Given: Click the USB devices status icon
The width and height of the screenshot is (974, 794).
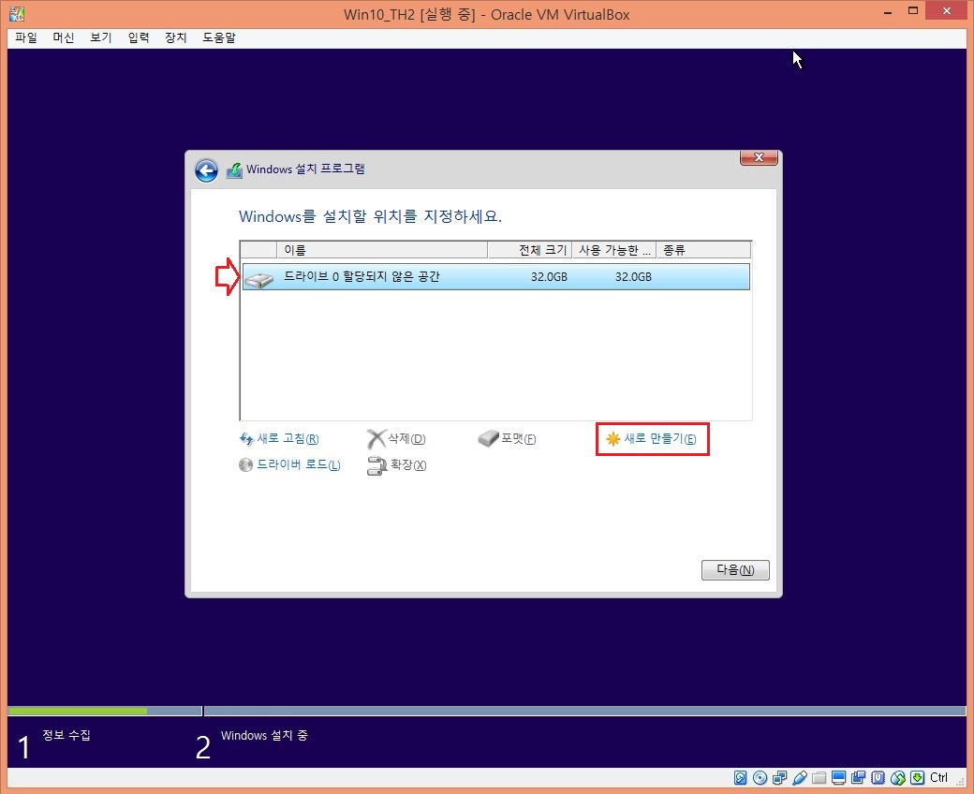Looking at the screenshot, I should [800, 777].
